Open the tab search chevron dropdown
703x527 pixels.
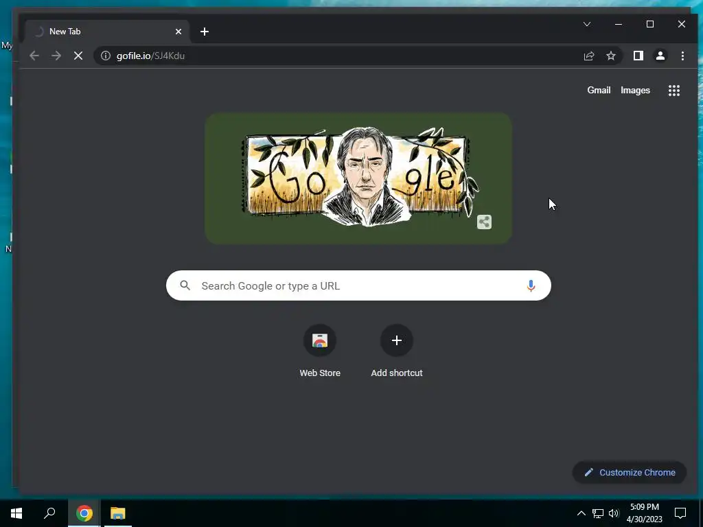[587, 24]
